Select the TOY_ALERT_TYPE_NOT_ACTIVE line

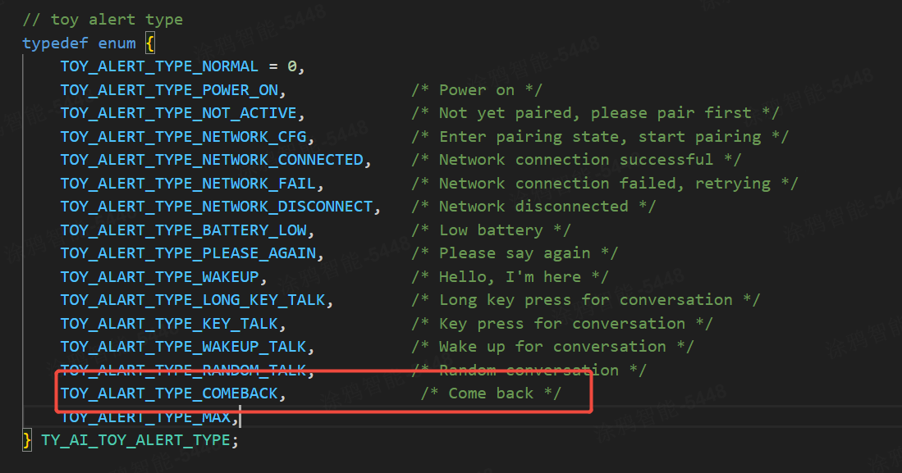click(x=178, y=113)
